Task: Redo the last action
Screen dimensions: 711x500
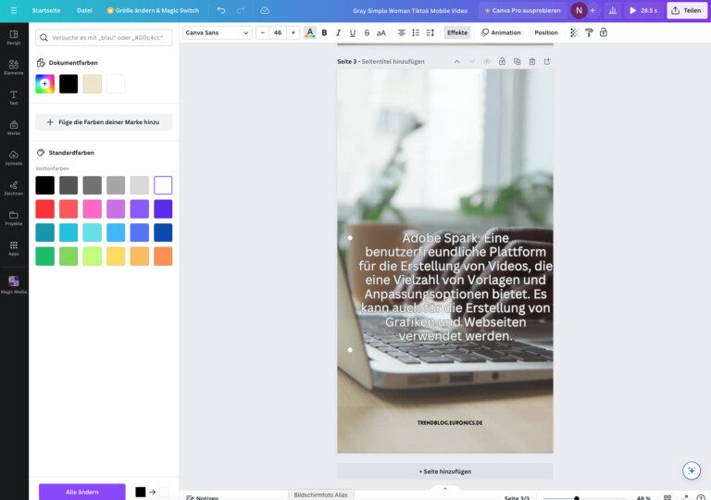Action: click(x=241, y=10)
